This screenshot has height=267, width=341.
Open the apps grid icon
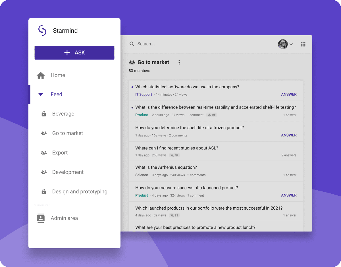click(x=303, y=44)
